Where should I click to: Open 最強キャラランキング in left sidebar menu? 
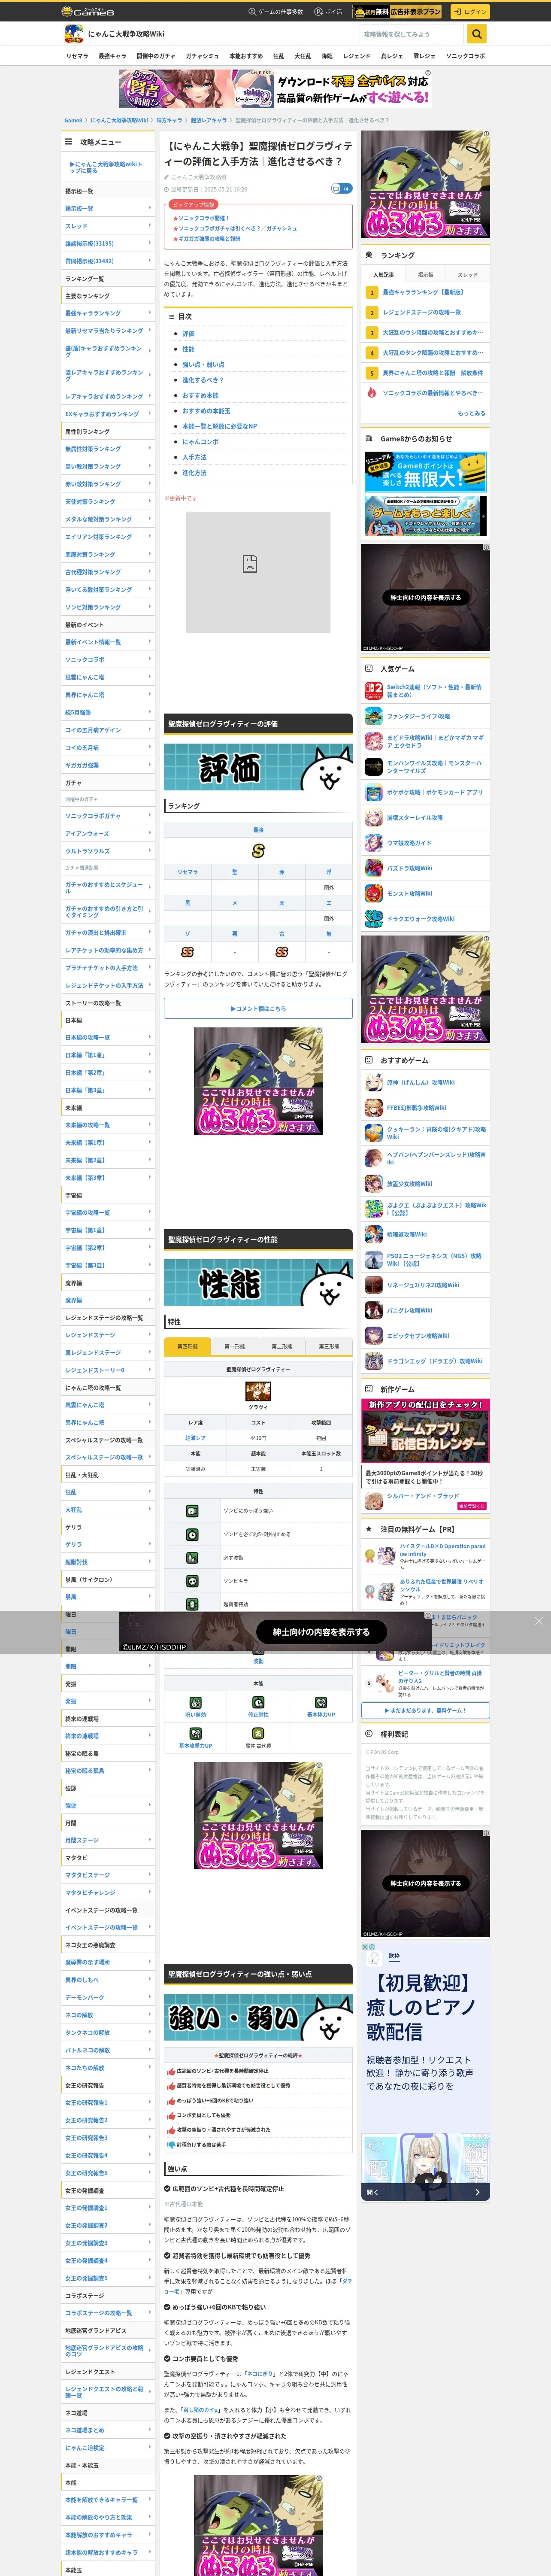point(108,313)
